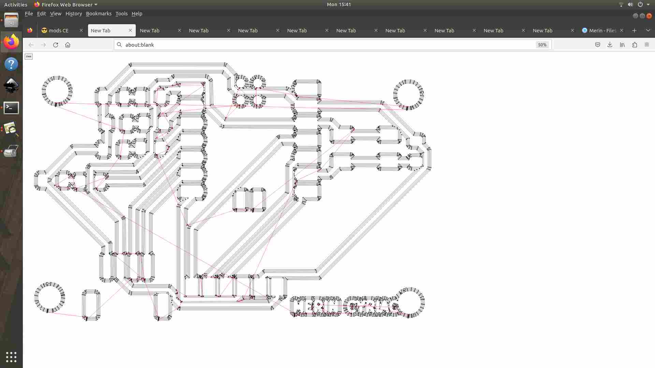Open the Bookmarks menu

coord(99,14)
